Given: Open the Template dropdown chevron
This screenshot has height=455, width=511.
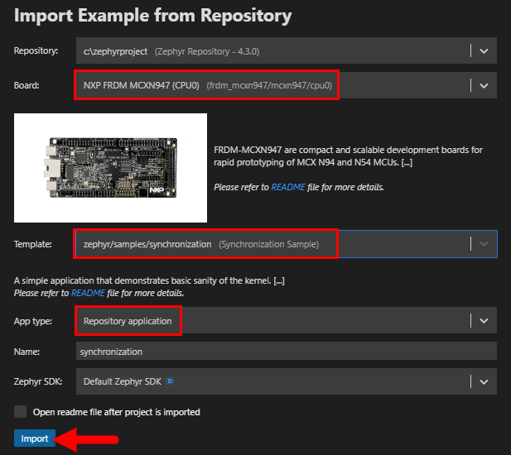Looking at the screenshot, I should [484, 244].
